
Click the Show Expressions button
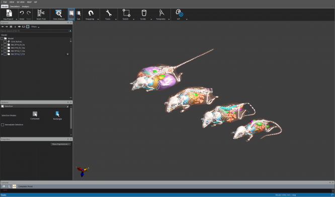tap(61, 144)
